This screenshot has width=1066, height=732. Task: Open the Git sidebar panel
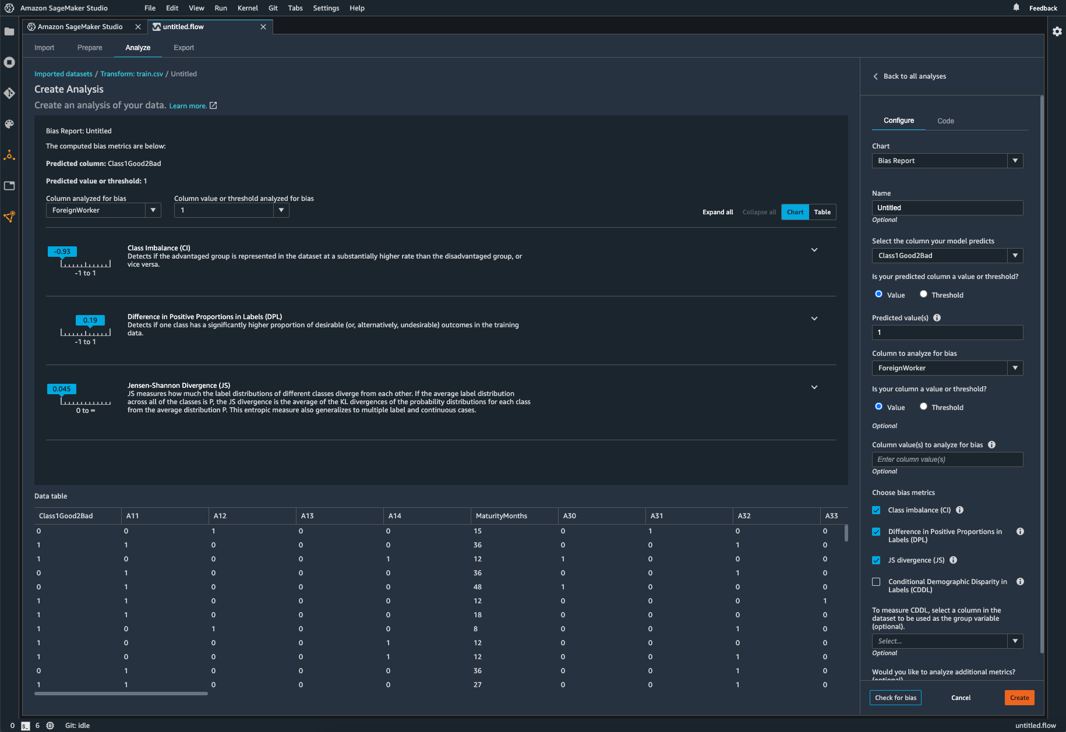coord(9,93)
